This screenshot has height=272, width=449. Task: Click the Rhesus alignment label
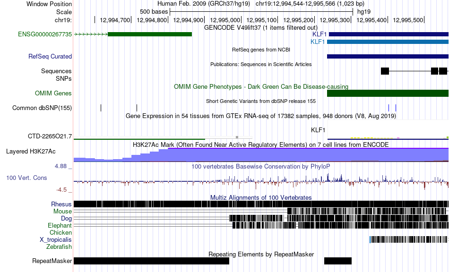coord(61,204)
